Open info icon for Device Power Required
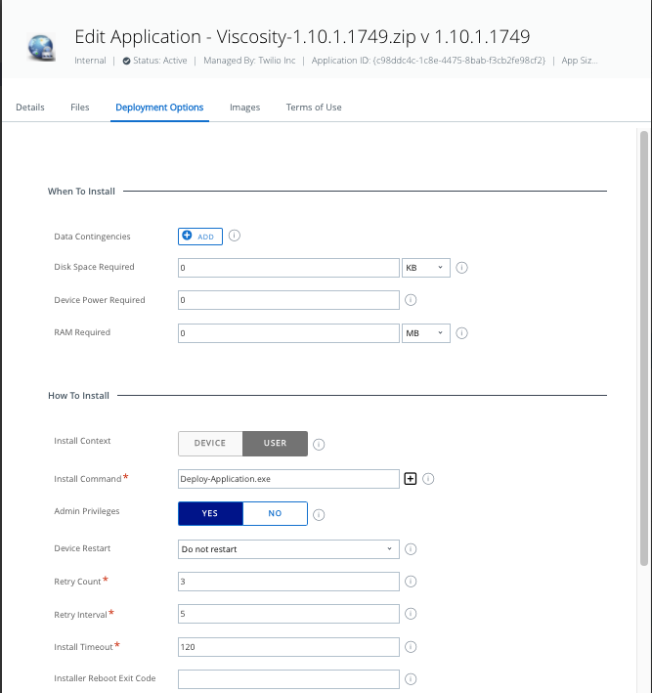The height and width of the screenshot is (693, 652). [x=411, y=300]
